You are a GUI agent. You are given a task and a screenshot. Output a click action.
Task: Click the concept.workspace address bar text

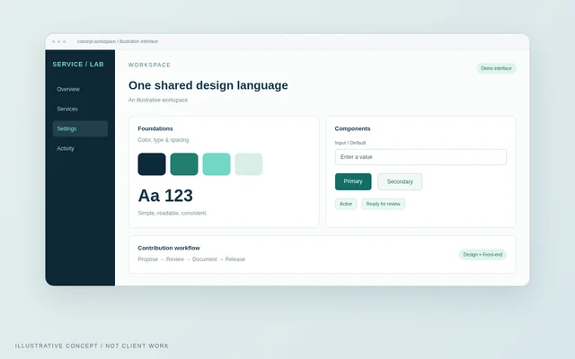pos(118,42)
